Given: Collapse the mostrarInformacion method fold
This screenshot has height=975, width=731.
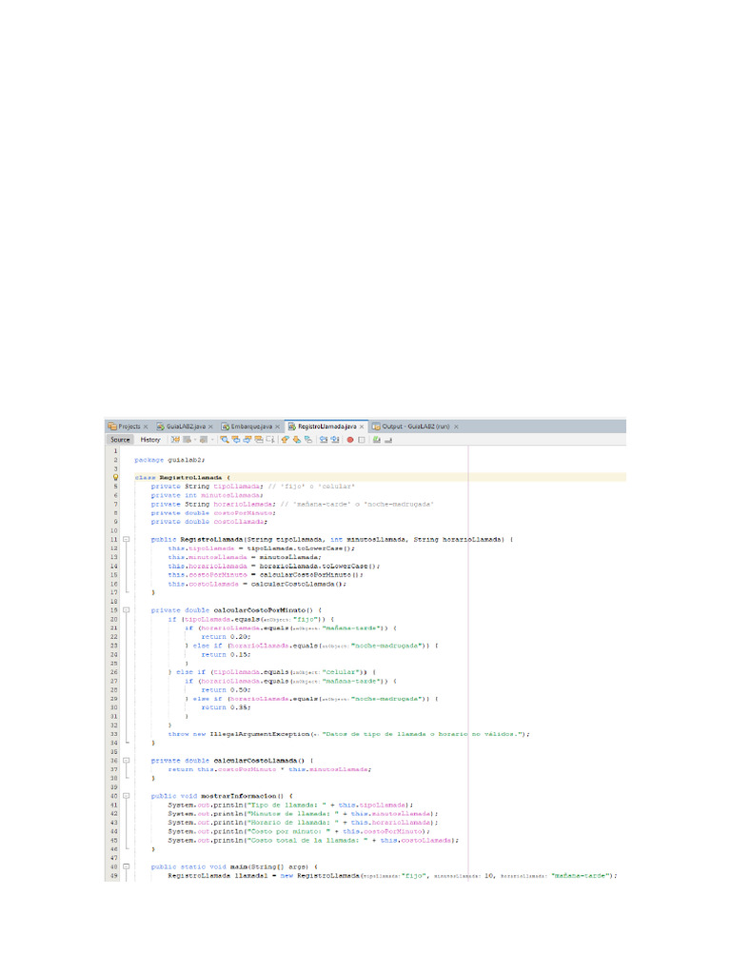Looking at the screenshot, I should click(127, 795).
